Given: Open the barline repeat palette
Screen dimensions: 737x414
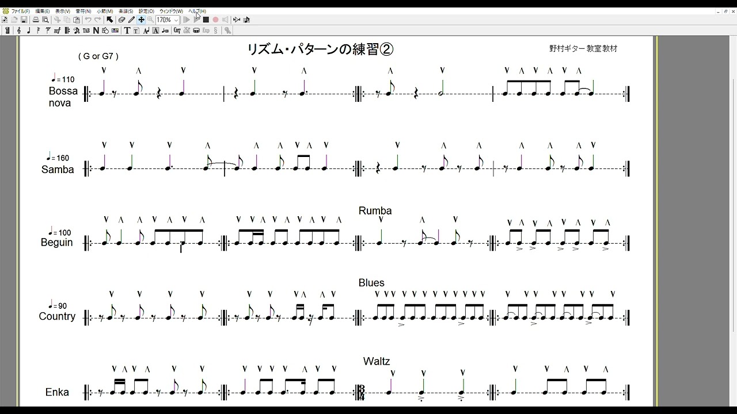Looking at the screenshot, I should coord(67,30).
